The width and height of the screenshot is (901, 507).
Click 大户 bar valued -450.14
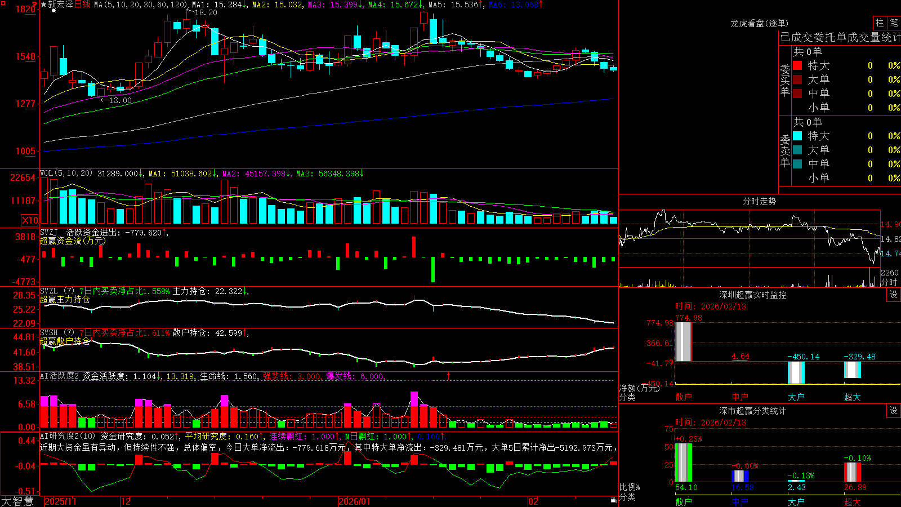[796, 372]
